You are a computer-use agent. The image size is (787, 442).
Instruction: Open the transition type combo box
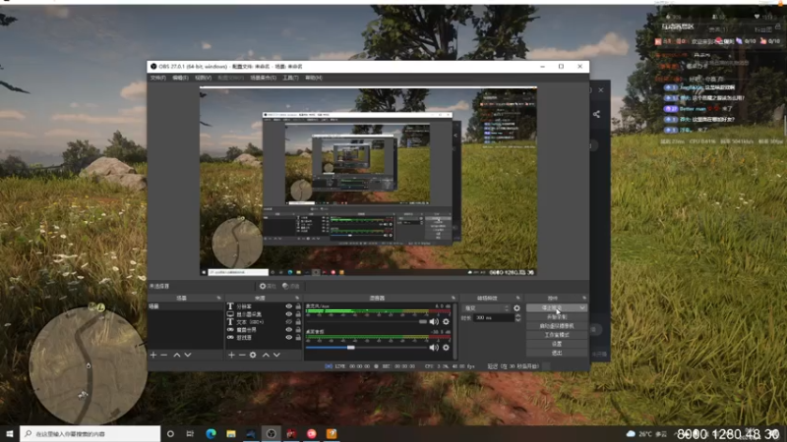[x=486, y=308]
